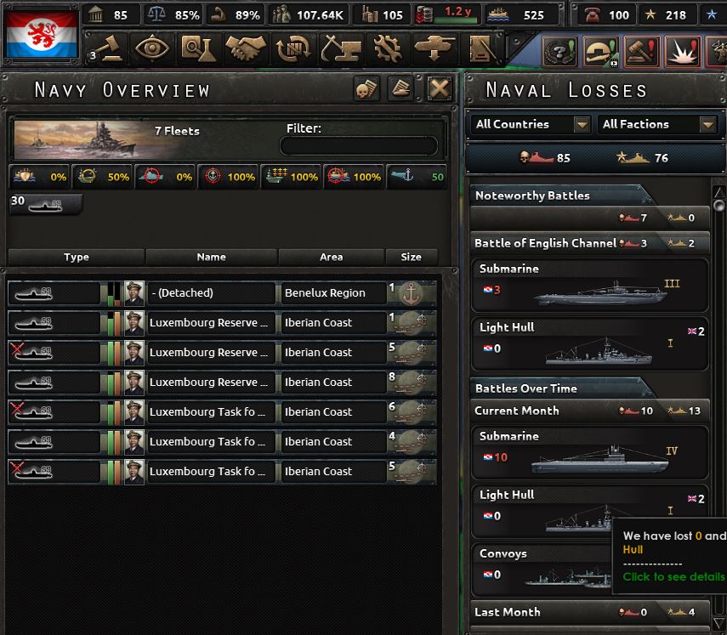Toggle the carrier 100% mission filter

click(291, 177)
